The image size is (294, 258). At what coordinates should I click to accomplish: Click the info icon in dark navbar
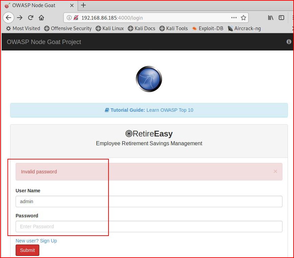click(x=289, y=42)
